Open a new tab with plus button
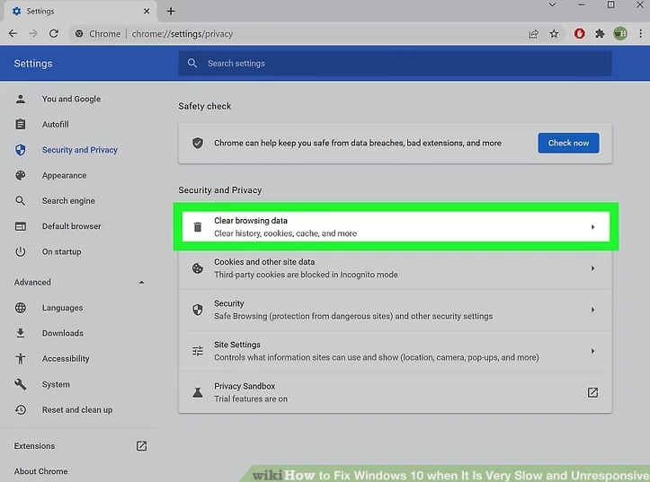Viewport: 650px width, 482px height. [171, 11]
